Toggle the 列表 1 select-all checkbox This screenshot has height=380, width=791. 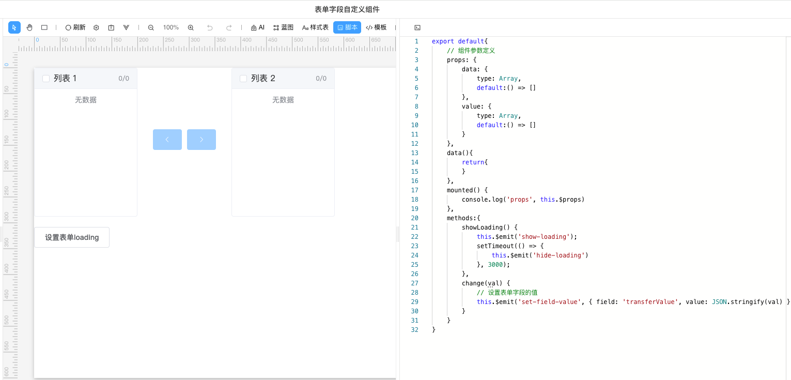click(x=46, y=79)
